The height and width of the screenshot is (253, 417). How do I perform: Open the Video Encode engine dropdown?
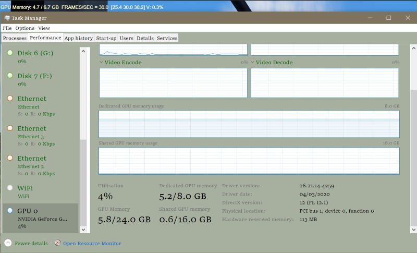coord(101,62)
